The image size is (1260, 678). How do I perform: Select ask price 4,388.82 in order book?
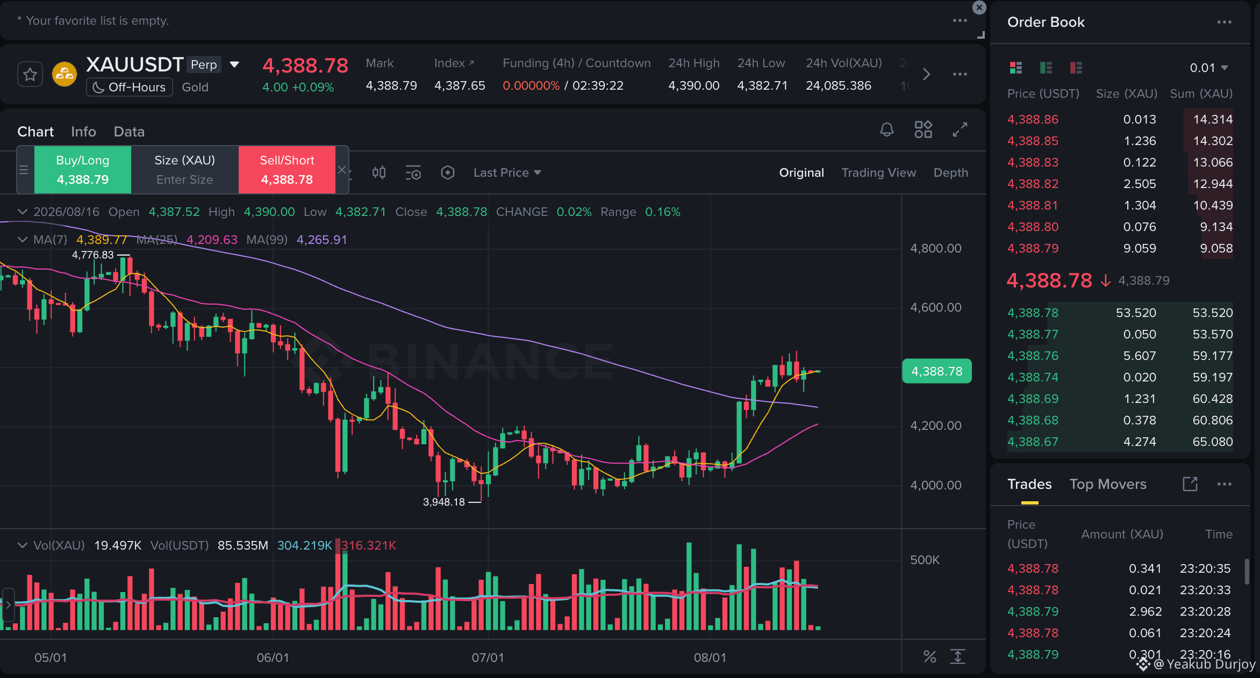[x=1033, y=184]
